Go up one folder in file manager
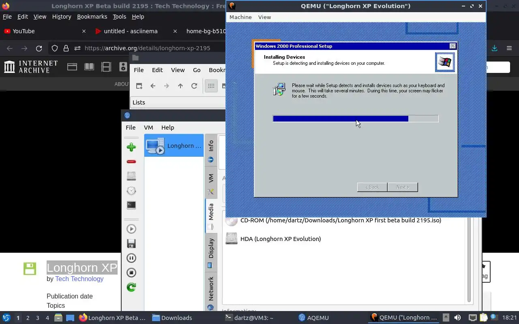Image resolution: width=519 pixels, height=324 pixels. pyautogui.click(x=180, y=86)
